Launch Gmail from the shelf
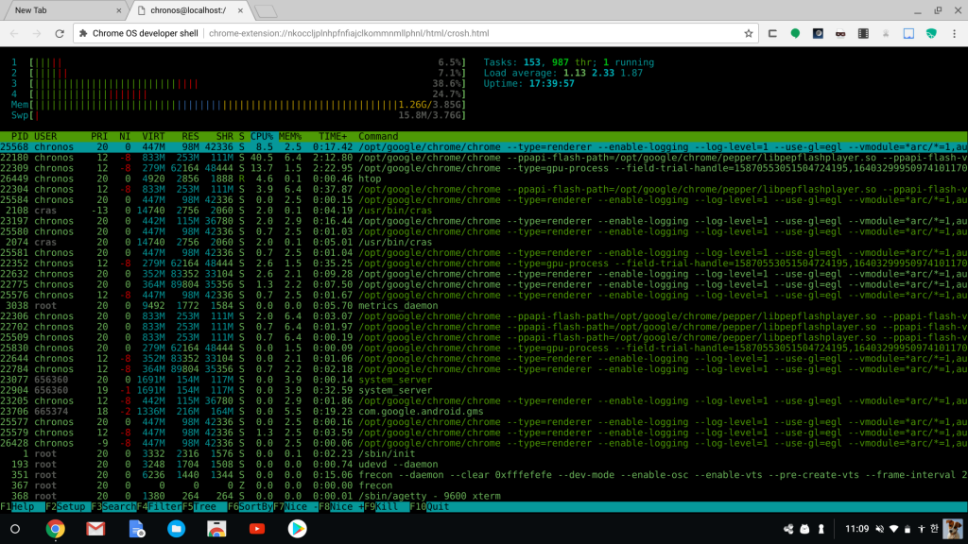This screenshot has height=544, width=968. pyautogui.click(x=95, y=529)
